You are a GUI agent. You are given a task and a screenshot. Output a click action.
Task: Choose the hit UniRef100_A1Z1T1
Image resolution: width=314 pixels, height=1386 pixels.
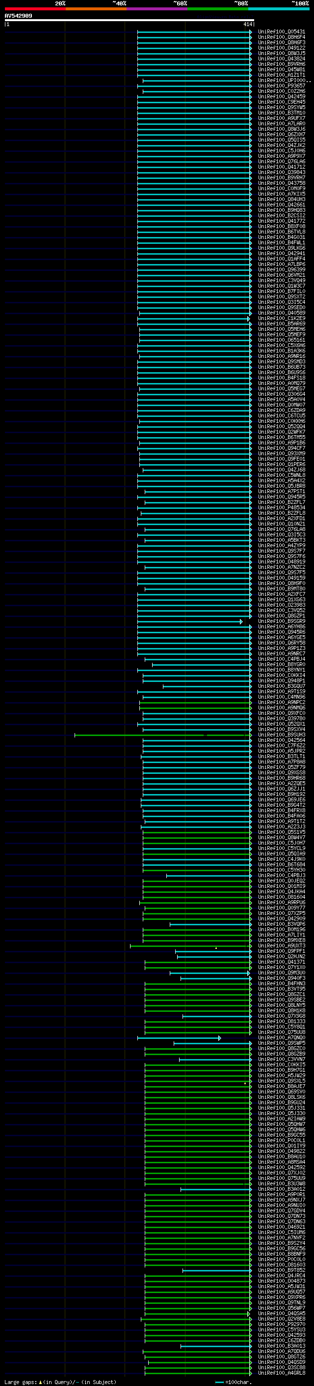coord(281,75)
